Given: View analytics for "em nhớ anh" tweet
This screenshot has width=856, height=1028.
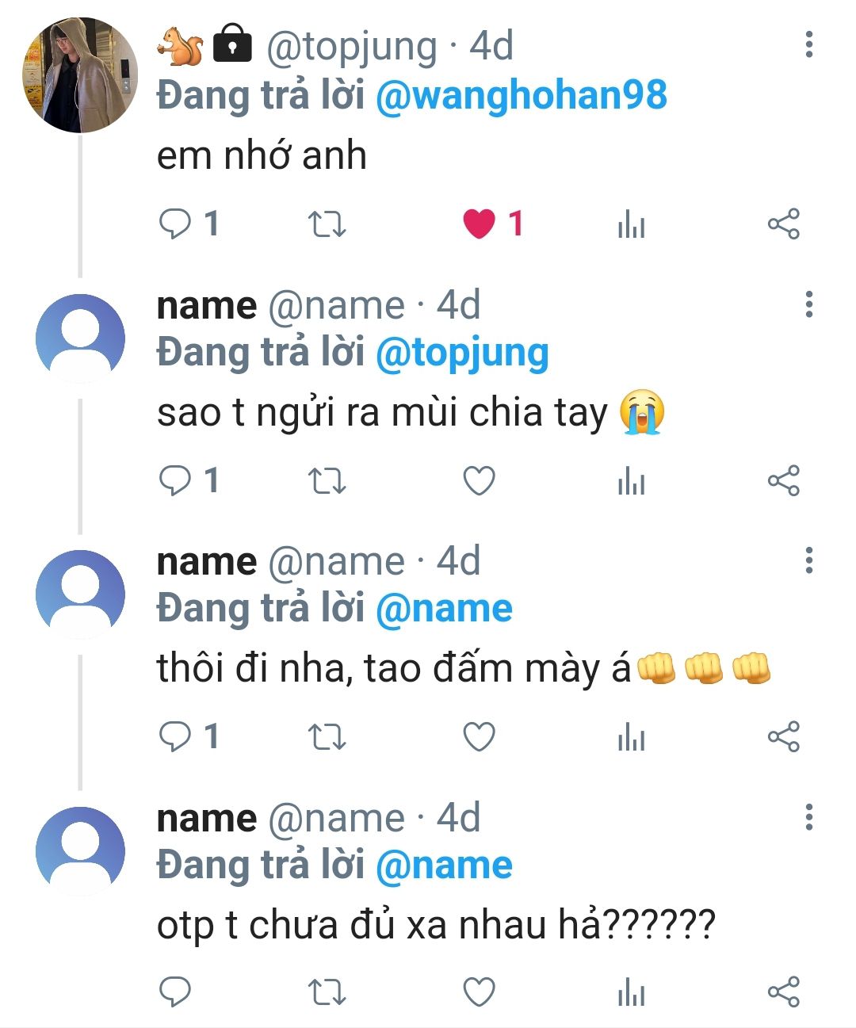Looking at the screenshot, I should [x=631, y=225].
